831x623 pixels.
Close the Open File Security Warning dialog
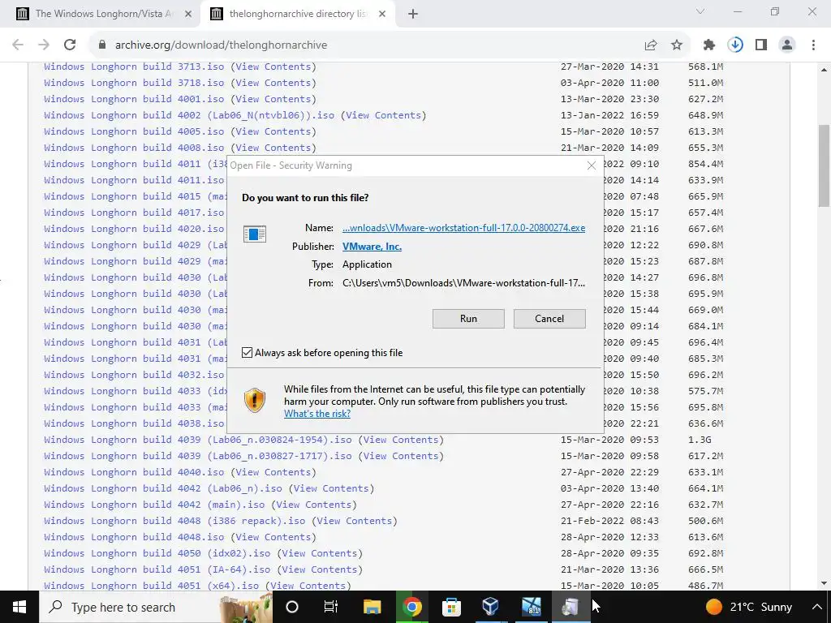tap(592, 165)
